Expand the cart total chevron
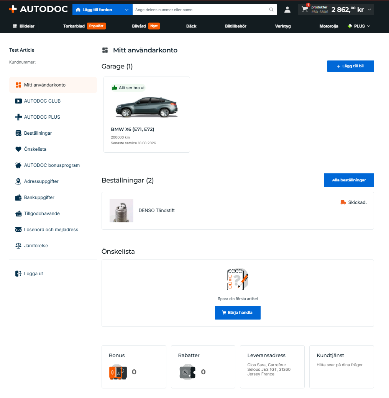 [369, 10]
